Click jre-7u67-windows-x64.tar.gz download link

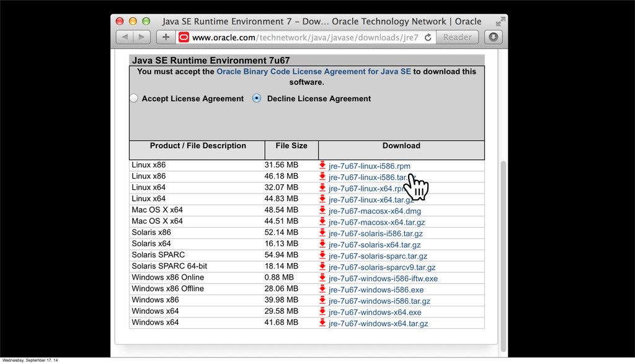(x=378, y=323)
